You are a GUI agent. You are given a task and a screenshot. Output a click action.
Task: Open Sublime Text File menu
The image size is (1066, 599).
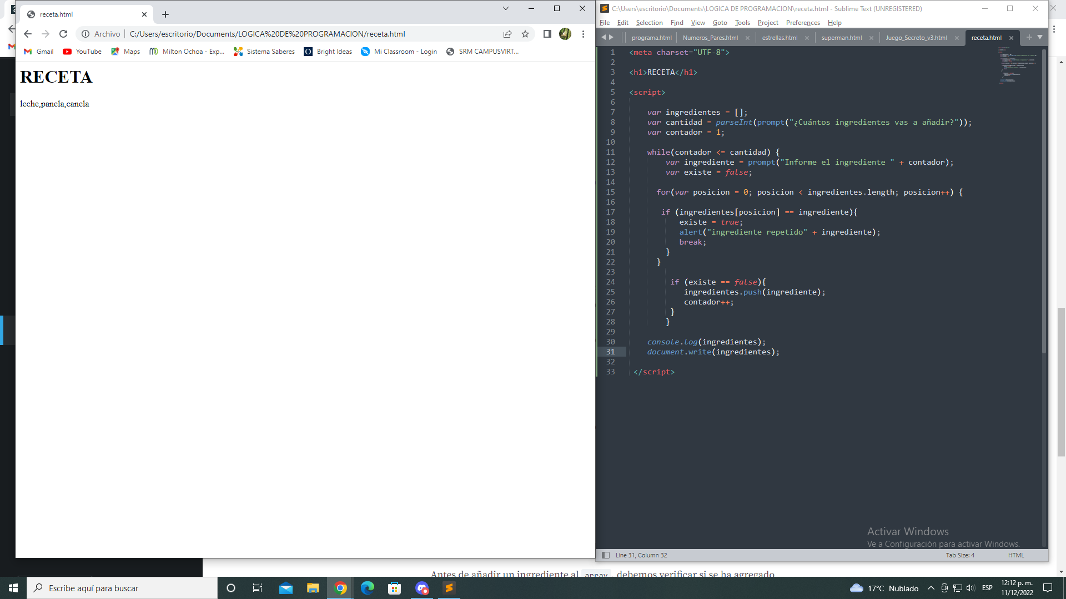[605, 23]
